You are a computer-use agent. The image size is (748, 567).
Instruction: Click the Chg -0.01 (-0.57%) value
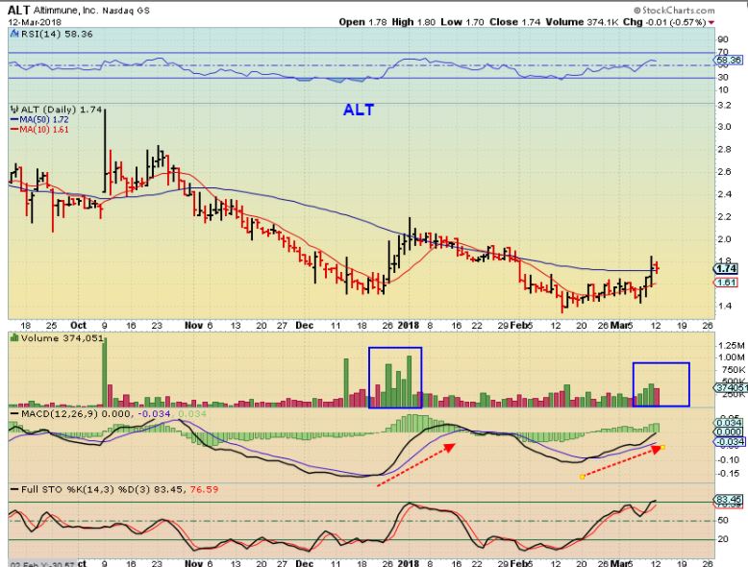coord(664,22)
